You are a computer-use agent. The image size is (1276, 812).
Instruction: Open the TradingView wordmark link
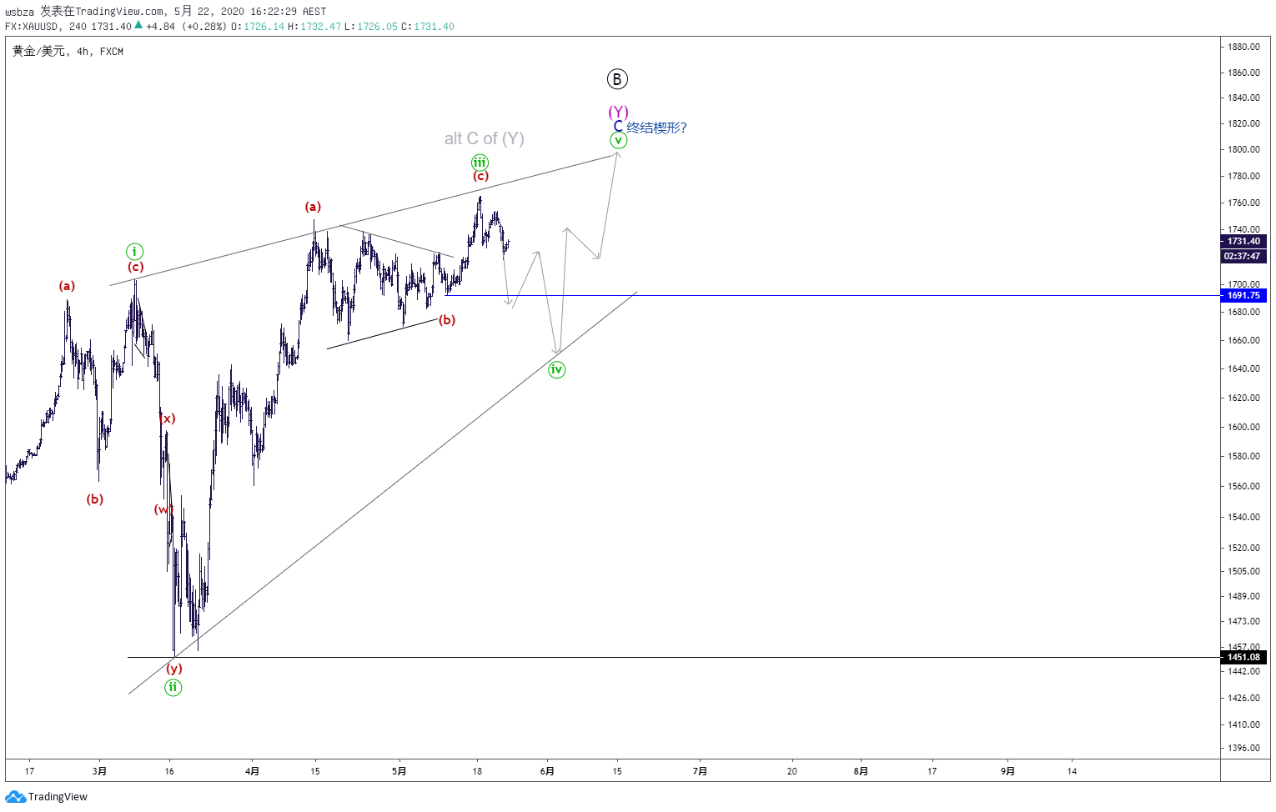pos(58,797)
